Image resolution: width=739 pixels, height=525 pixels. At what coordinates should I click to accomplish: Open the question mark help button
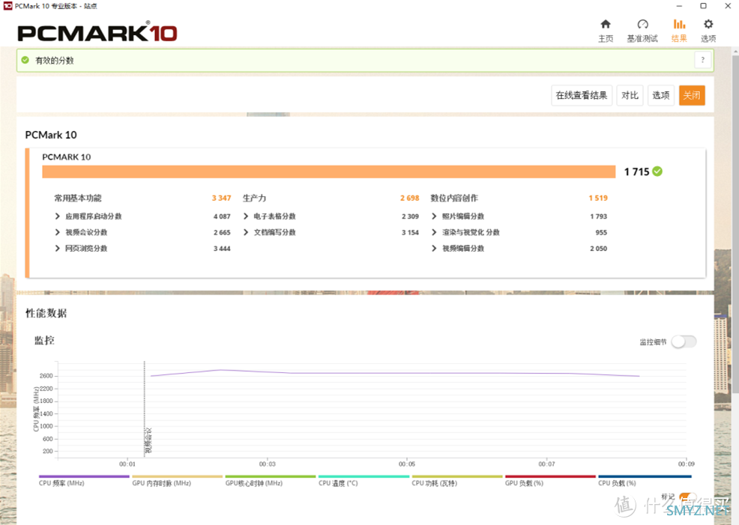point(703,60)
